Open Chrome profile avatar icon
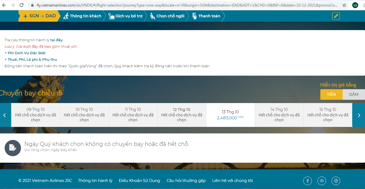 coord(355,5)
